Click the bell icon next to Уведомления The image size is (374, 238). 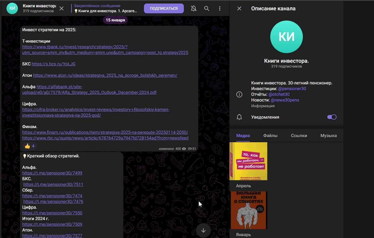coord(239,117)
